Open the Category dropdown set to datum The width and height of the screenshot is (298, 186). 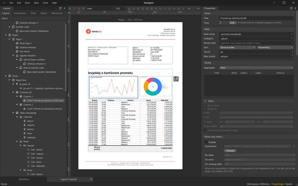[256, 38]
